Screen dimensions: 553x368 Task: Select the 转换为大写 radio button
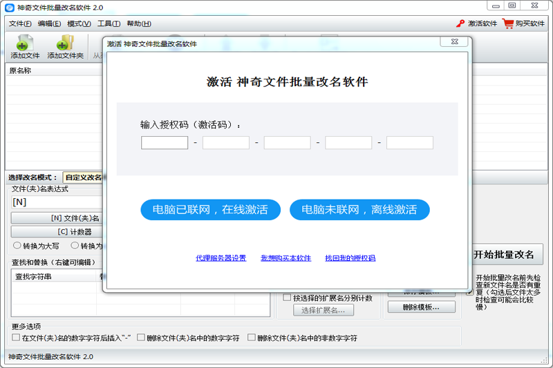point(17,245)
